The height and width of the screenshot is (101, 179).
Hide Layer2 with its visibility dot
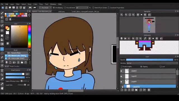coord(121,71)
